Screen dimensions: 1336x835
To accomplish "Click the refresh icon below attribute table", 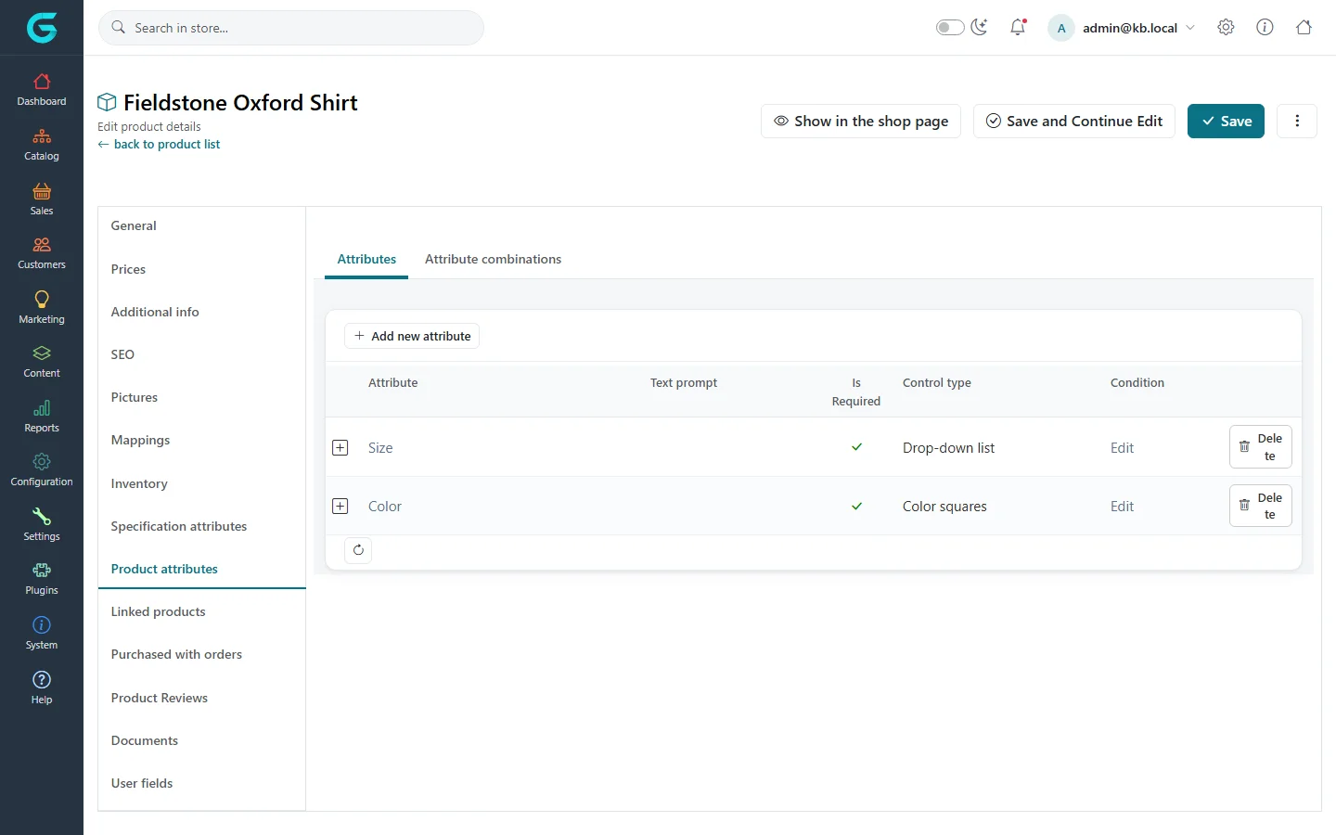I will coord(358,550).
